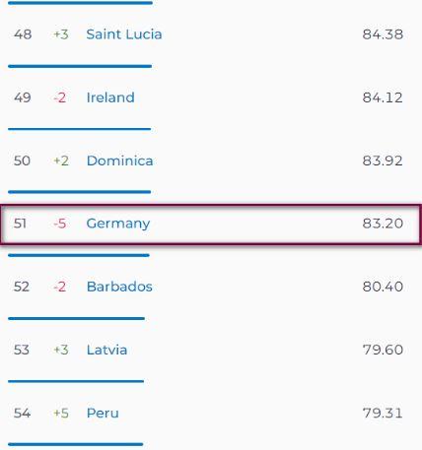Screen dimensions: 422x450
Task: Click rank number 51
Action: coord(20,224)
